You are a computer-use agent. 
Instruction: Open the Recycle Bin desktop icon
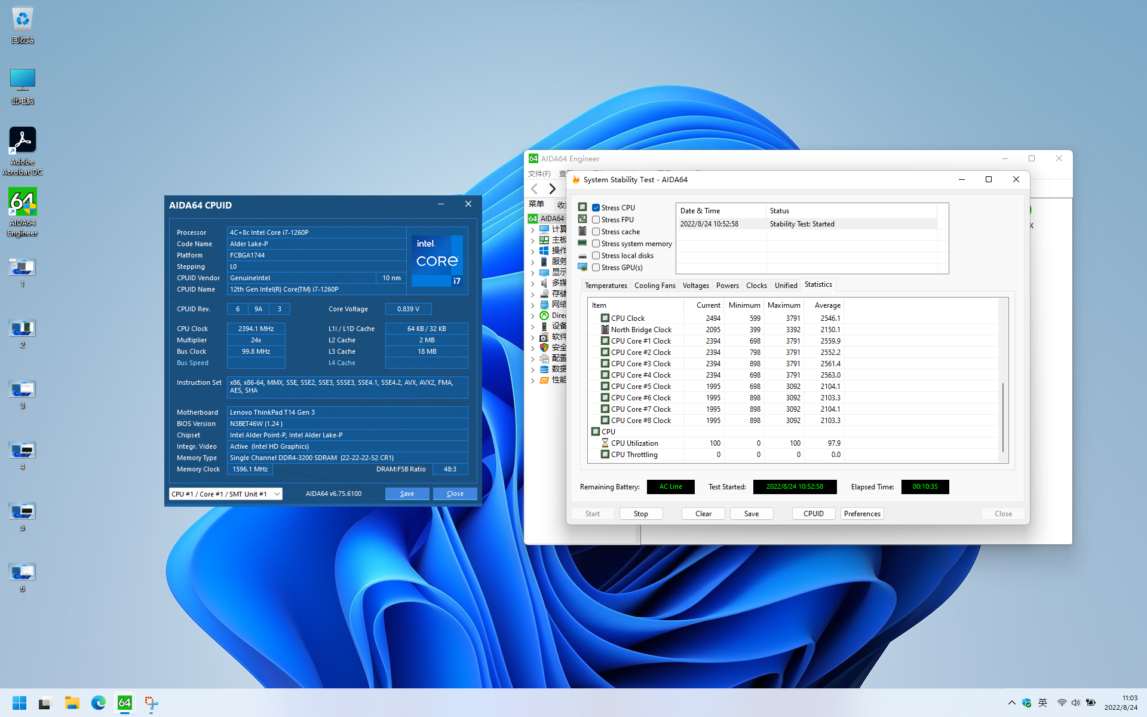(23, 25)
